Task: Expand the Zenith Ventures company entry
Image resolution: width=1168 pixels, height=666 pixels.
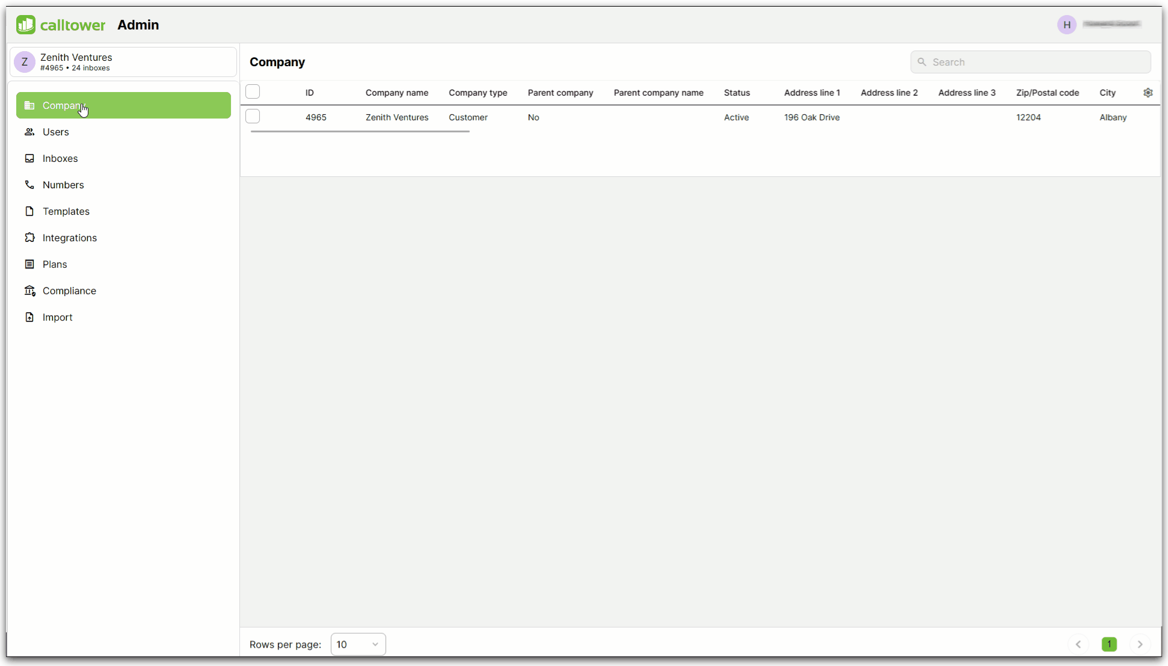Action: [x=396, y=117]
